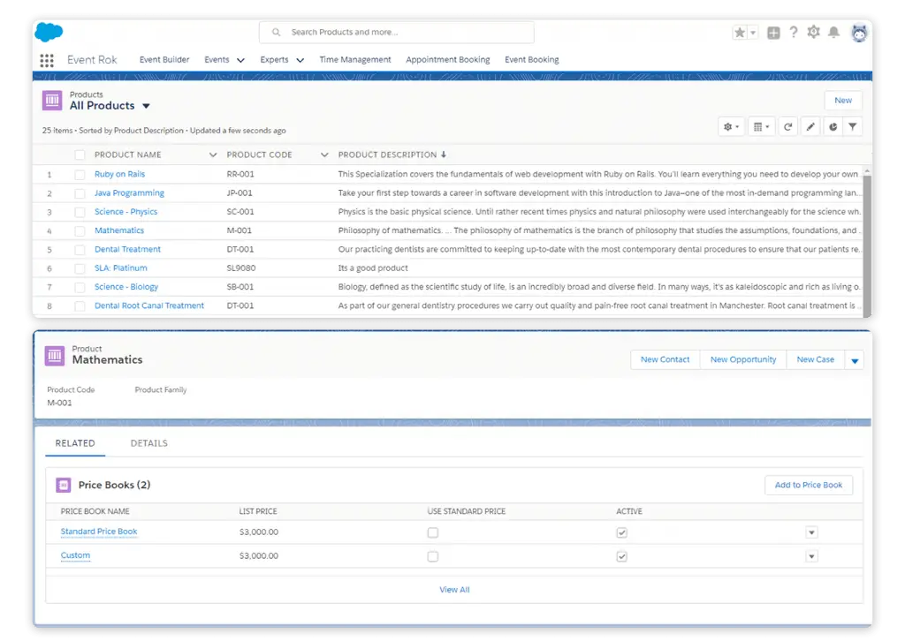Toggle Active checkbox for Standard Price Book
The image size is (905, 641).
(621, 532)
